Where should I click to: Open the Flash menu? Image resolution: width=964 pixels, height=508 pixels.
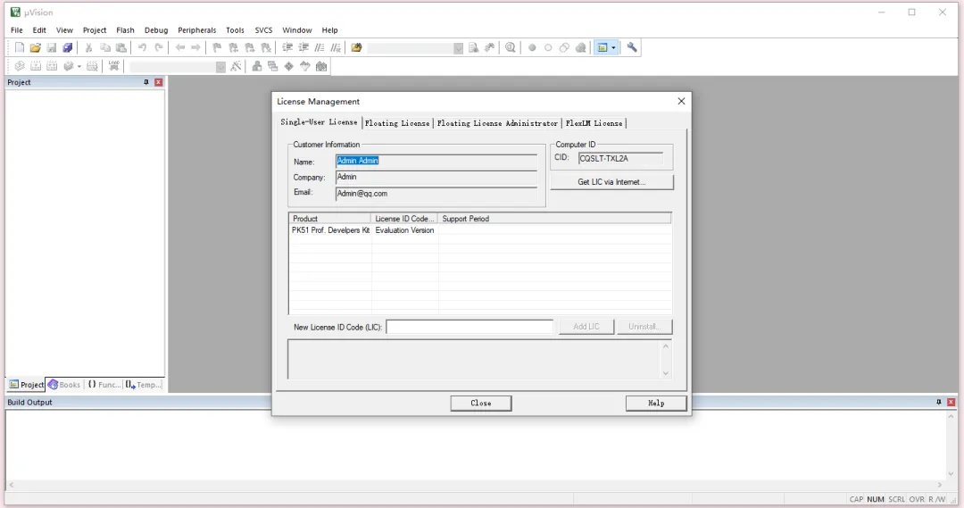coord(126,30)
